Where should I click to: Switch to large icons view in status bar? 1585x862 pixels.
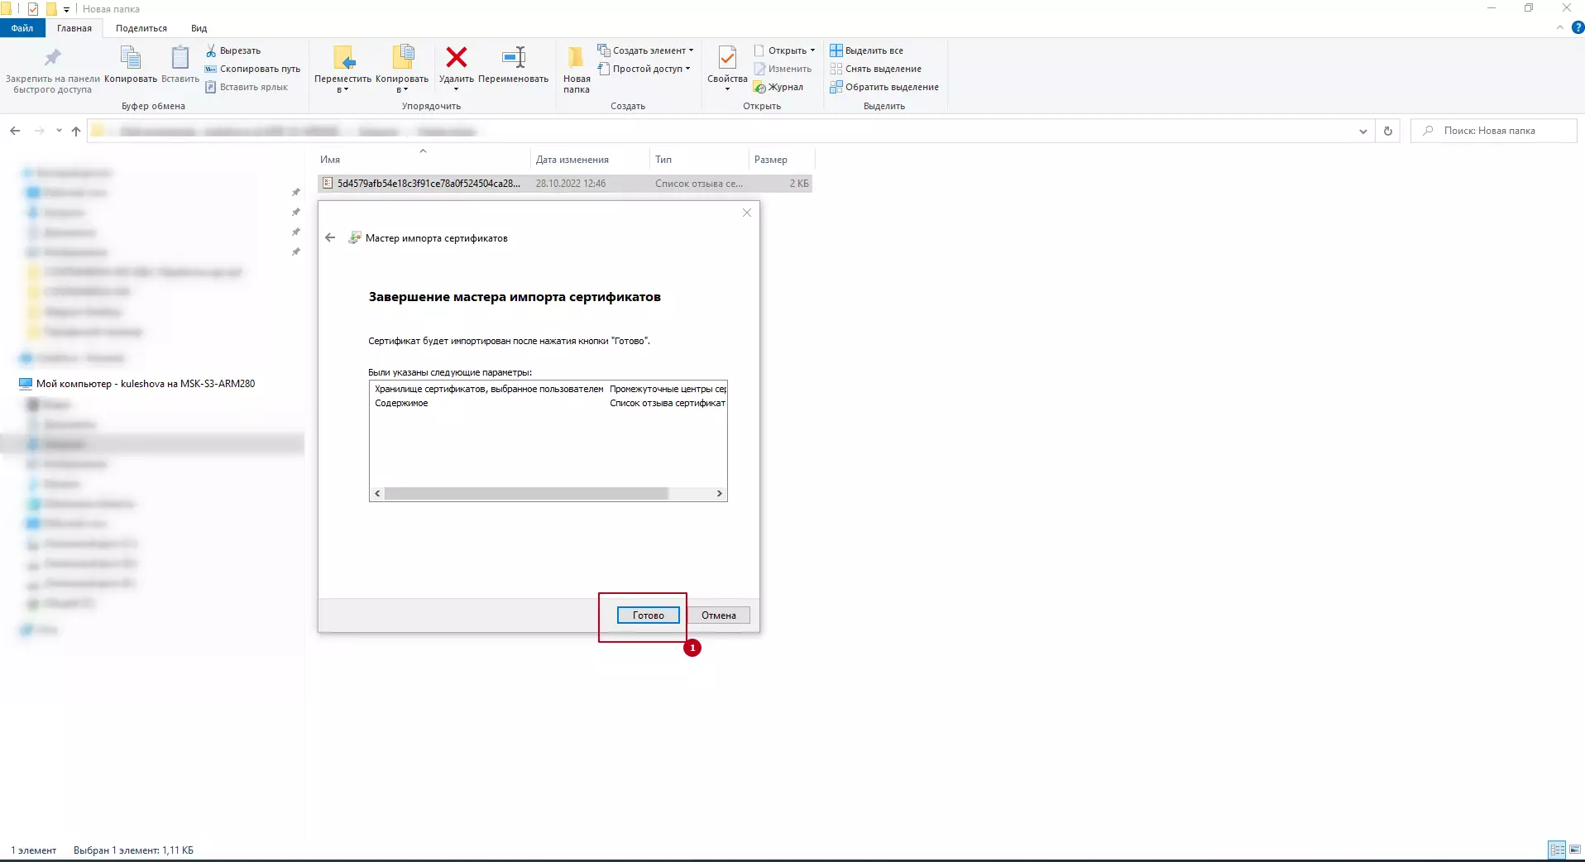(x=1575, y=850)
